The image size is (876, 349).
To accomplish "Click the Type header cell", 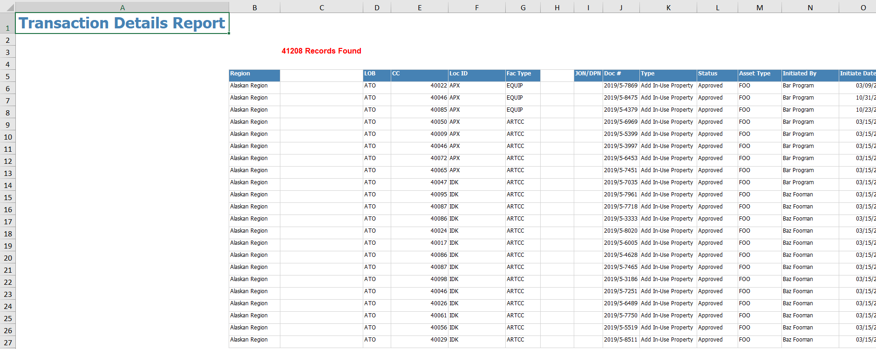I will pos(668,75).
